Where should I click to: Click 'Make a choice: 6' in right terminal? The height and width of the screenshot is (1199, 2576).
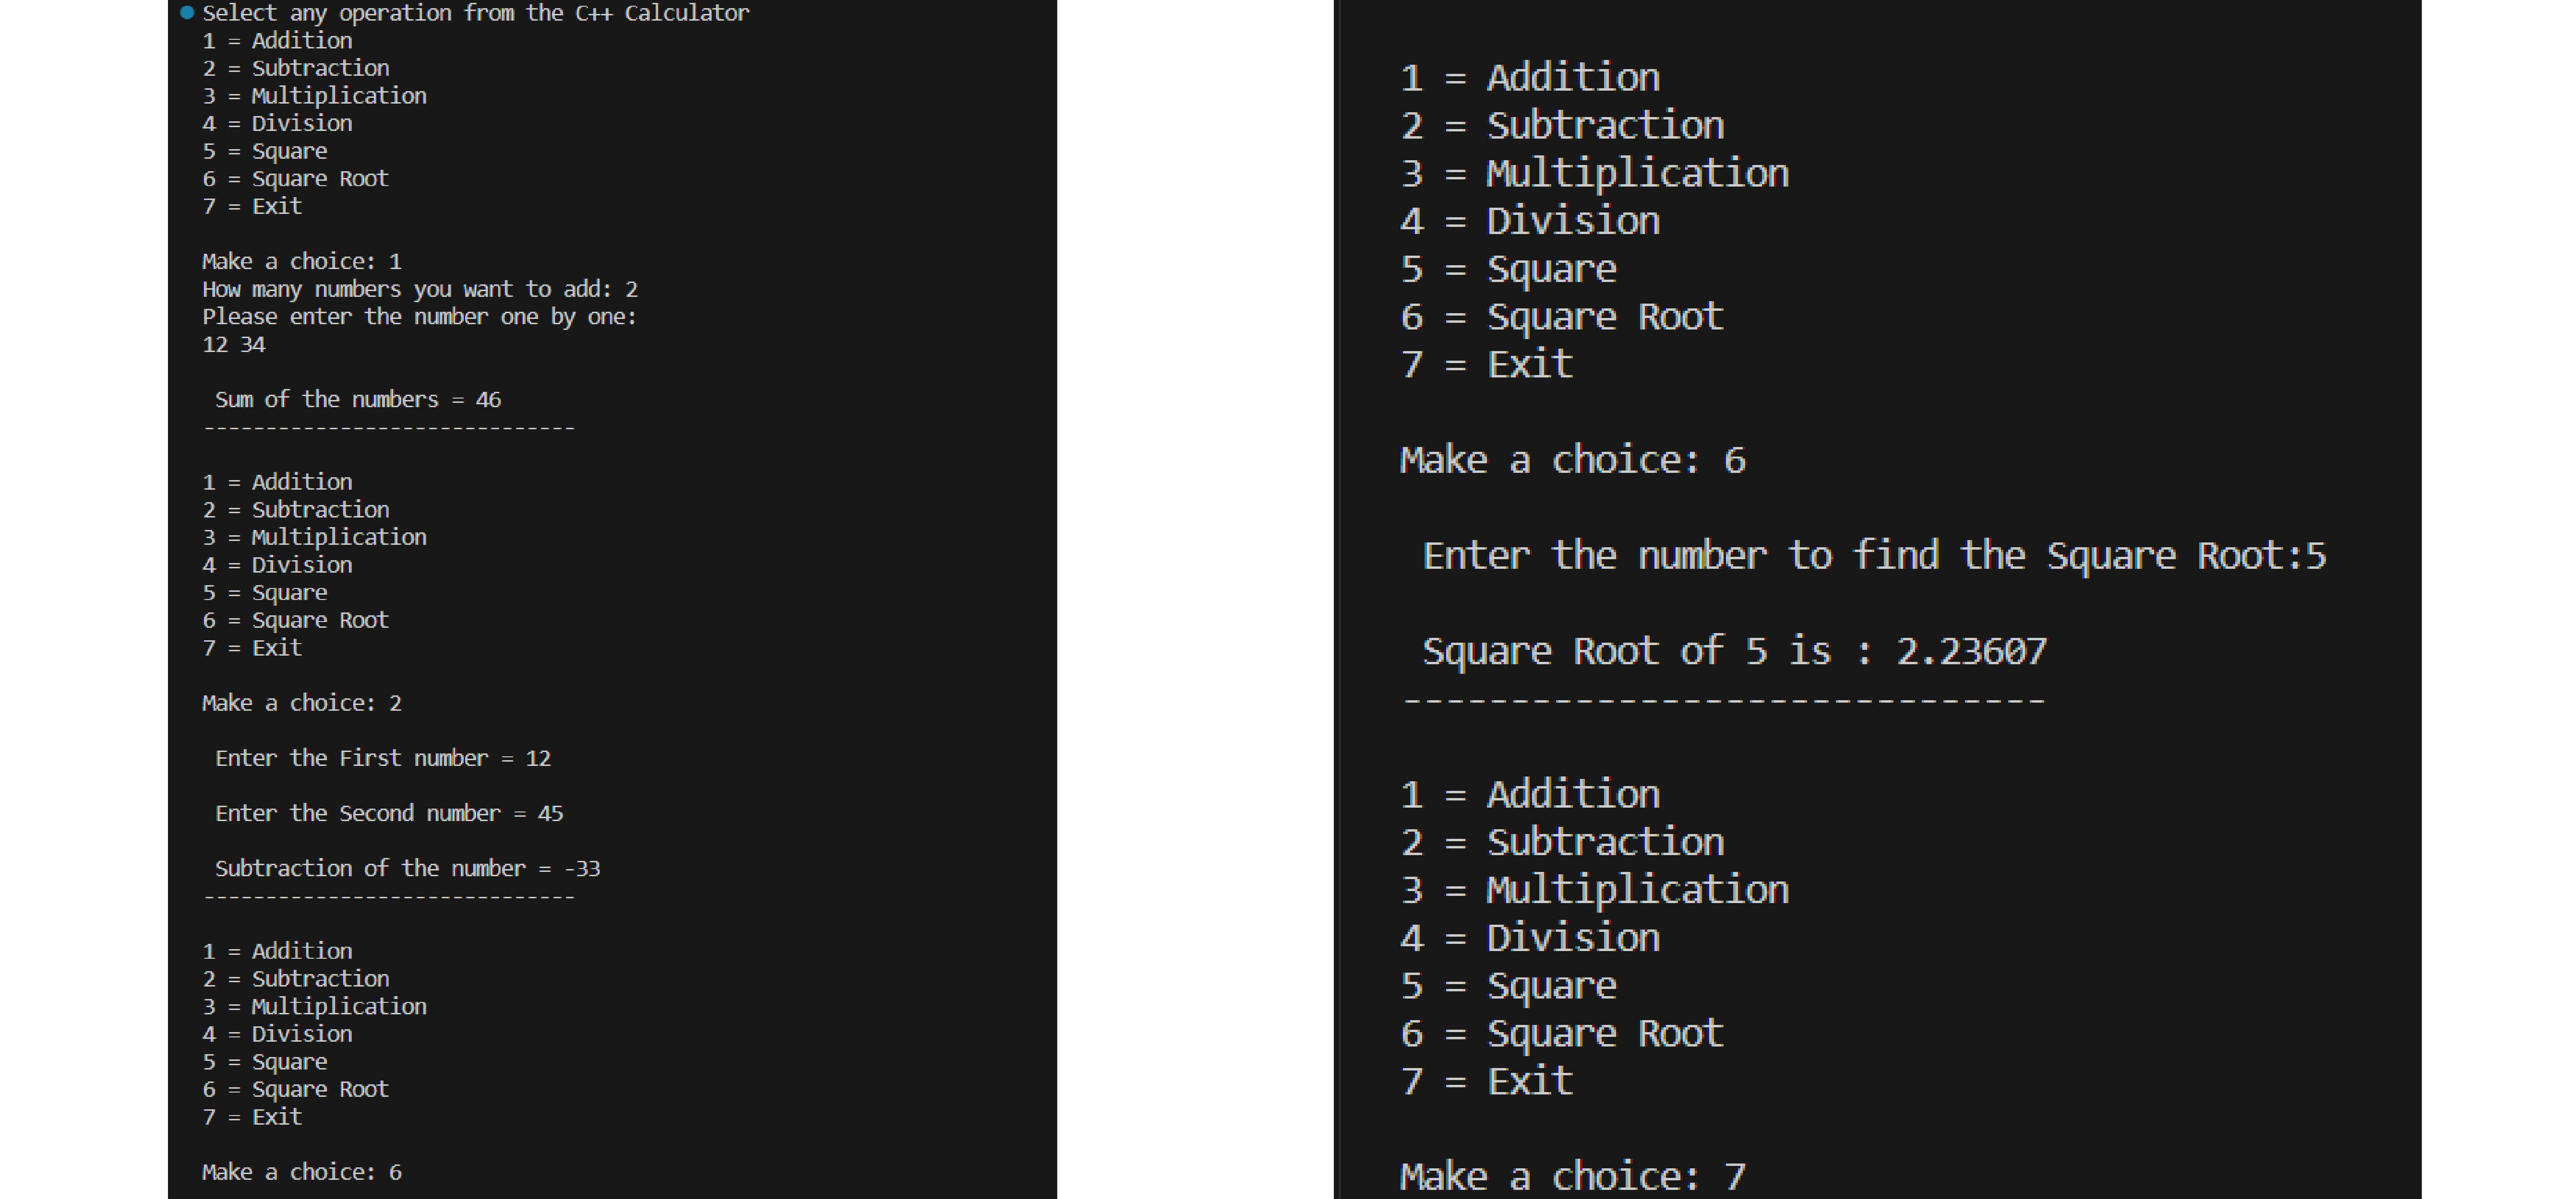(1572, 460)
